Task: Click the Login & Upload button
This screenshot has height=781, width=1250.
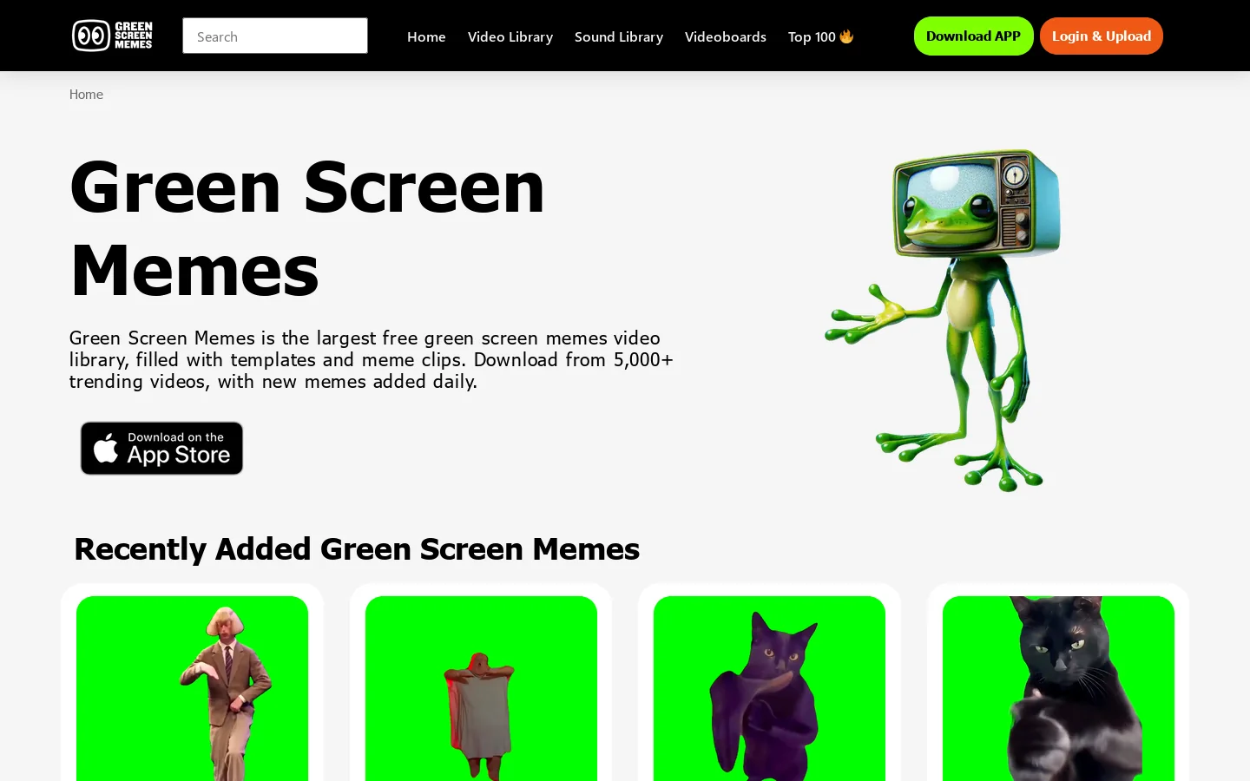Action: [1102, 36]
